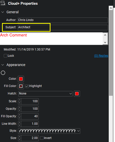The width and height of the screenshot is (115, 142).
Task: Open the cloud line Style dropdown
Action: [49, 131]
